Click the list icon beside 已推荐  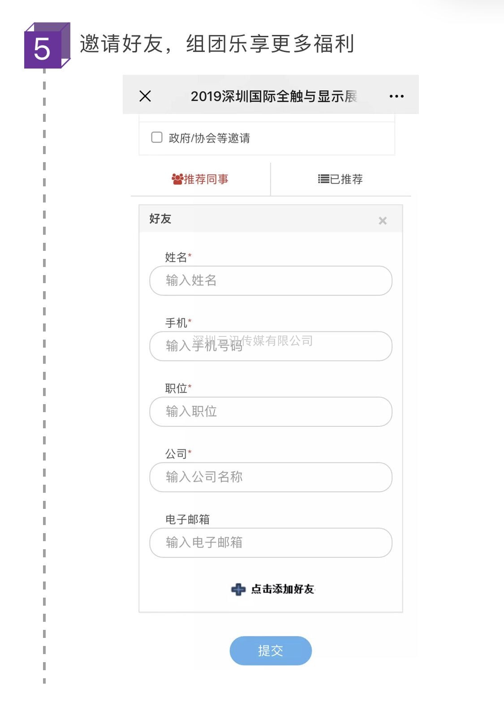[323, 179]
